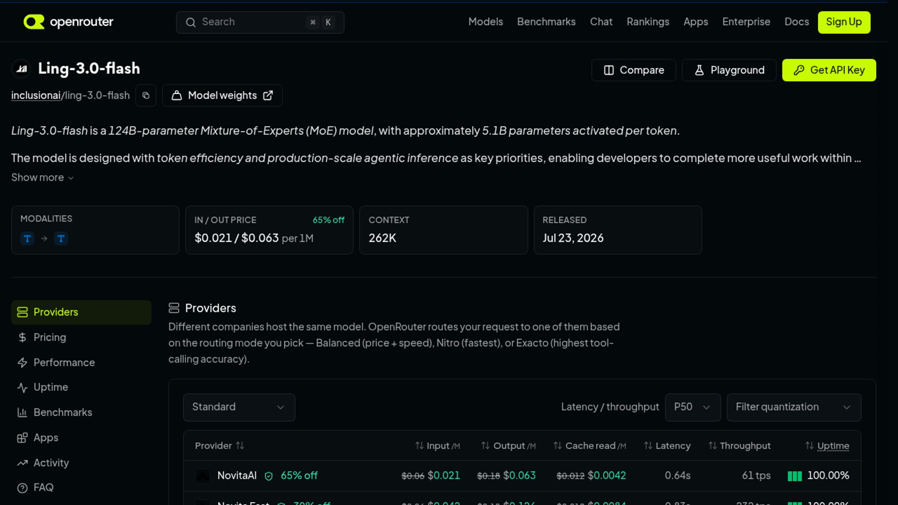Click the NovitaAI uptime bars indicator
898x505 pixels.
point(795,476)
